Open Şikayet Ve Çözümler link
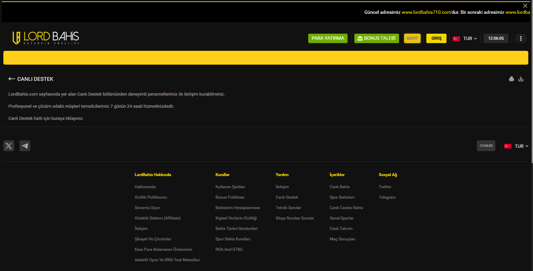 point(153,239)
